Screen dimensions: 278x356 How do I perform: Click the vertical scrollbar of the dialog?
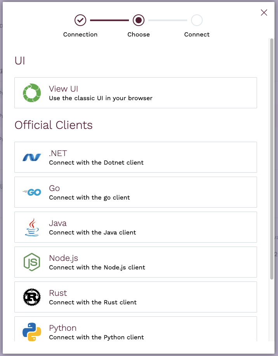271,155
